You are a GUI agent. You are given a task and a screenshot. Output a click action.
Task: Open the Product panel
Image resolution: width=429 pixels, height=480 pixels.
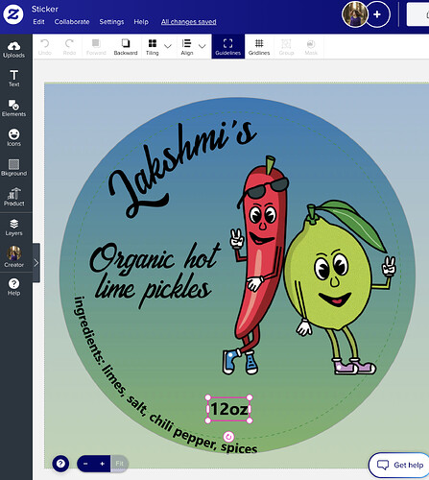[x=13, y=198]
